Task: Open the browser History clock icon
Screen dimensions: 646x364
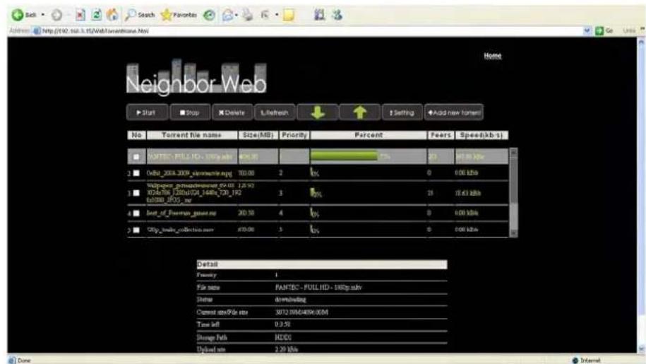Action: 209,16
